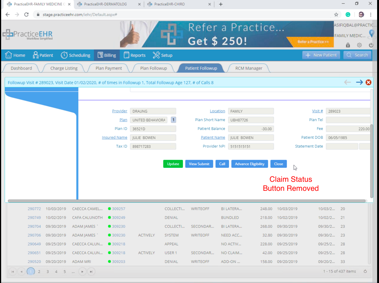Open the RCM Manager tab
This screenshot has width=379, height=283.
pos(249,68)
